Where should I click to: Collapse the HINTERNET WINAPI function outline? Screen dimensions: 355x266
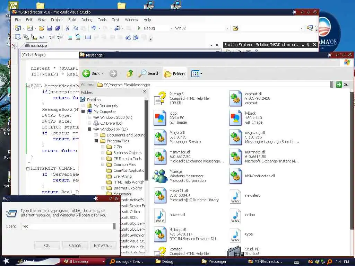[x=28, y=169]
